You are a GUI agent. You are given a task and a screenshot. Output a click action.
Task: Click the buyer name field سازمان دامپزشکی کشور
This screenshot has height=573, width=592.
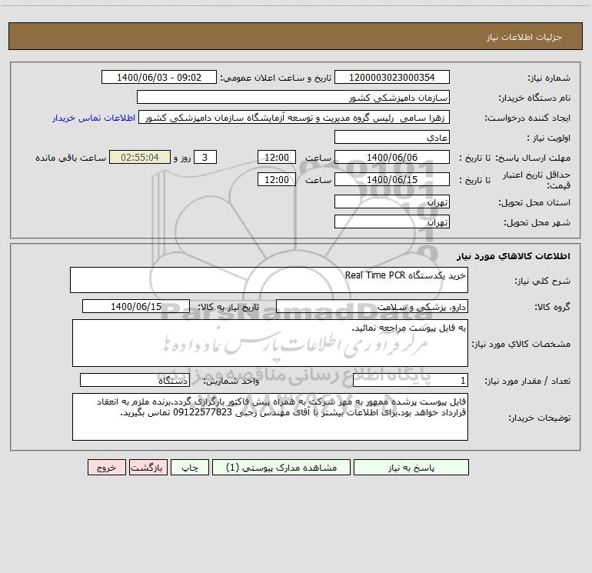(x=293, y=97)
